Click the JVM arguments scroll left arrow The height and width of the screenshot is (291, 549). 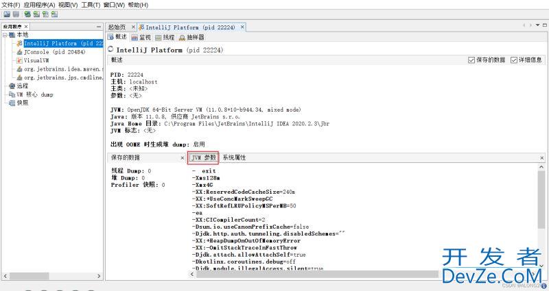click(192, 275)
